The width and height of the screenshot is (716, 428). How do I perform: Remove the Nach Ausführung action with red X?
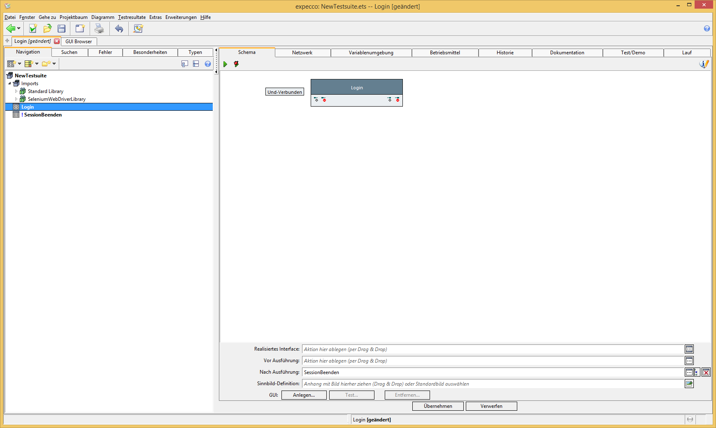[706, 372]
